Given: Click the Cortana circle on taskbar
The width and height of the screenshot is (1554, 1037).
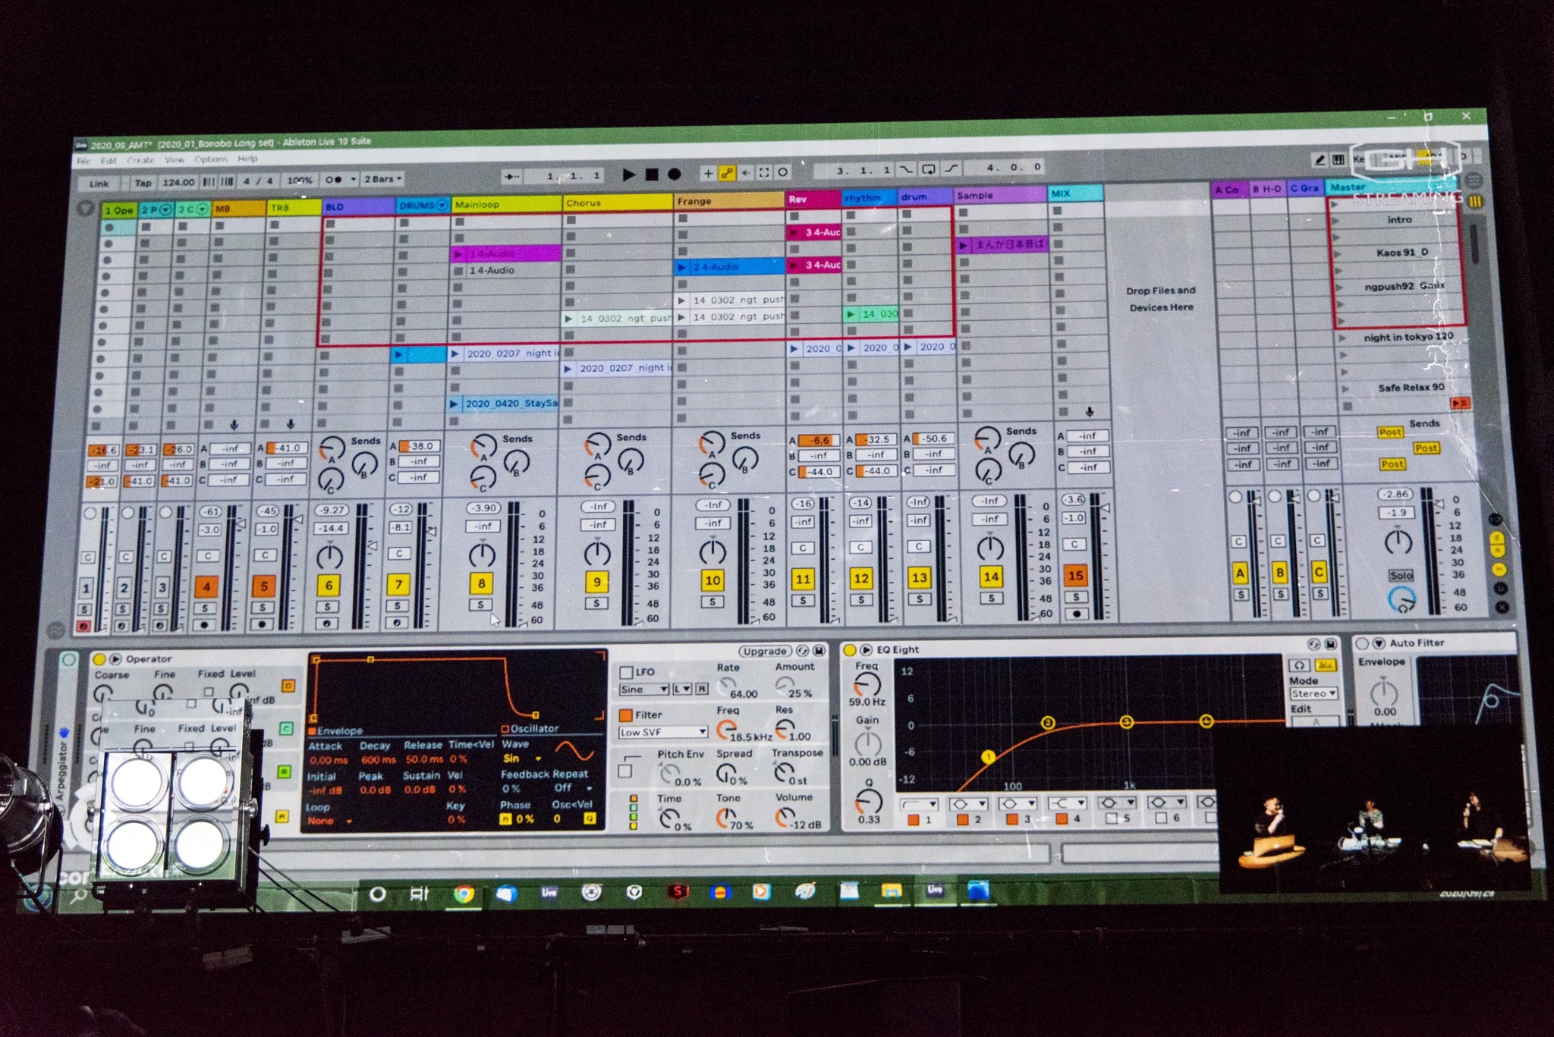Looking at the screenshot, I should click(x=377, y=894).
